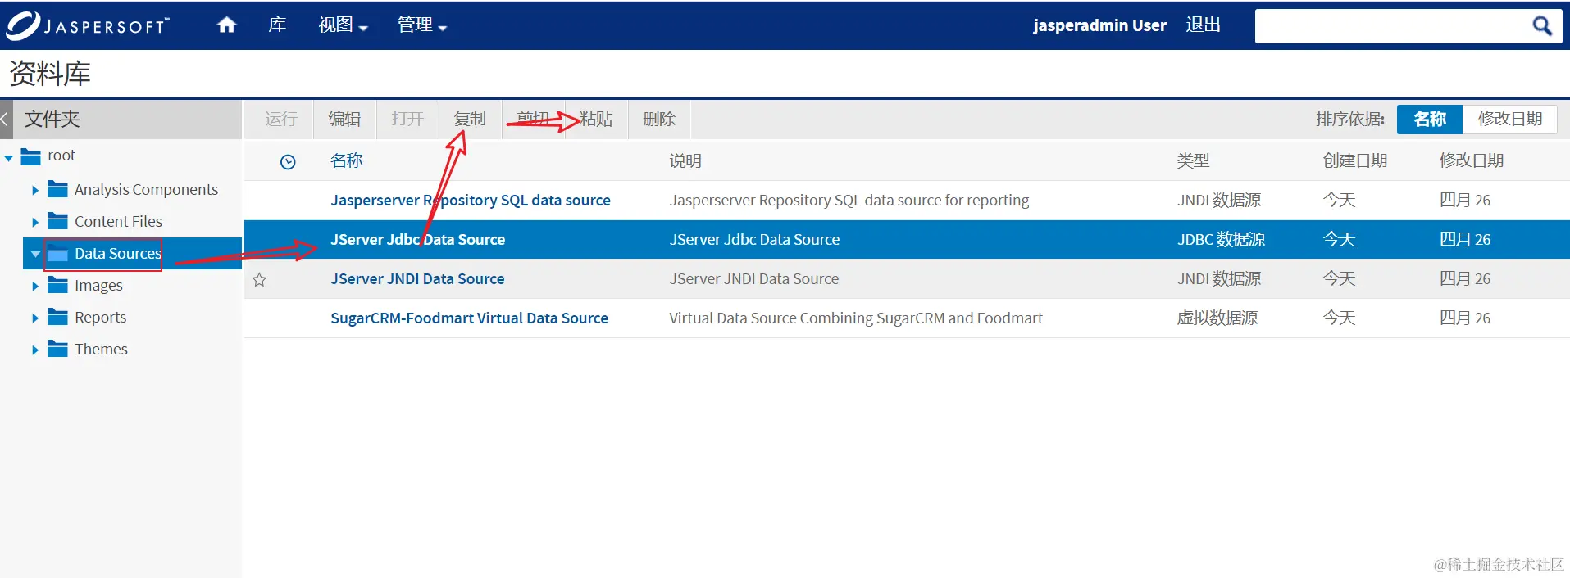
Task: Click the 名称 column header
Action: [347, 160]
